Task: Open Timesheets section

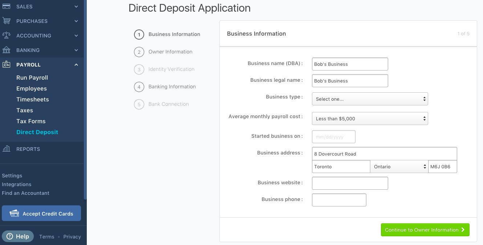Action: click(x=33, y=99)
